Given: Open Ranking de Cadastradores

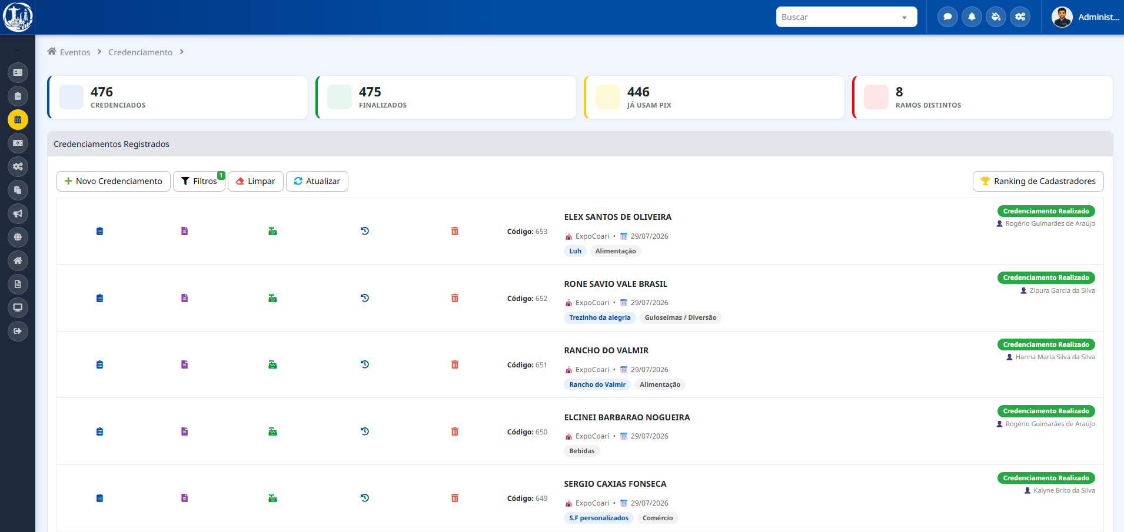Looking at the screenshot, I should tap(1038, 181).
